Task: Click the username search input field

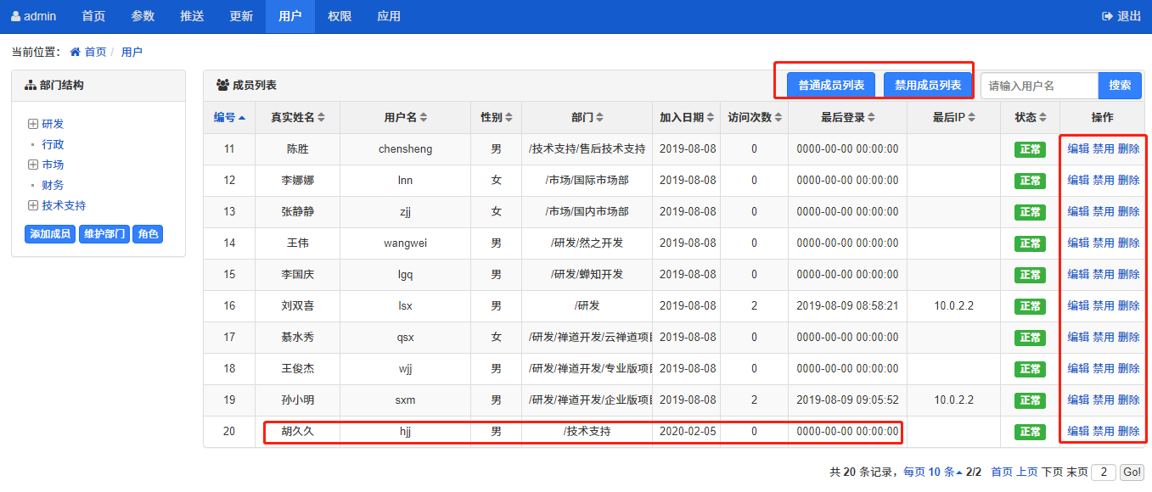Action: point(1039,86)
